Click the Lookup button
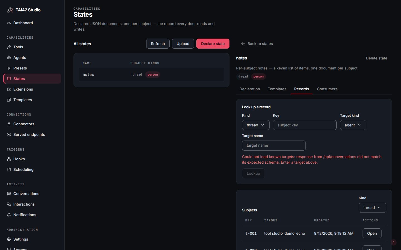This screenshot has width=401, height=250. [x=253, y=173]
